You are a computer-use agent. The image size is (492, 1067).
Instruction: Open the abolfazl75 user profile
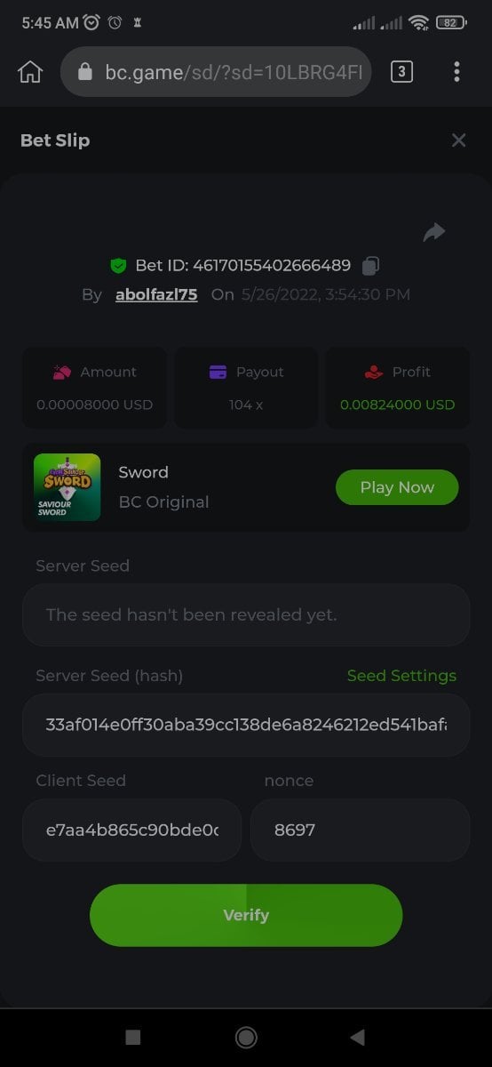click(156, 294)
